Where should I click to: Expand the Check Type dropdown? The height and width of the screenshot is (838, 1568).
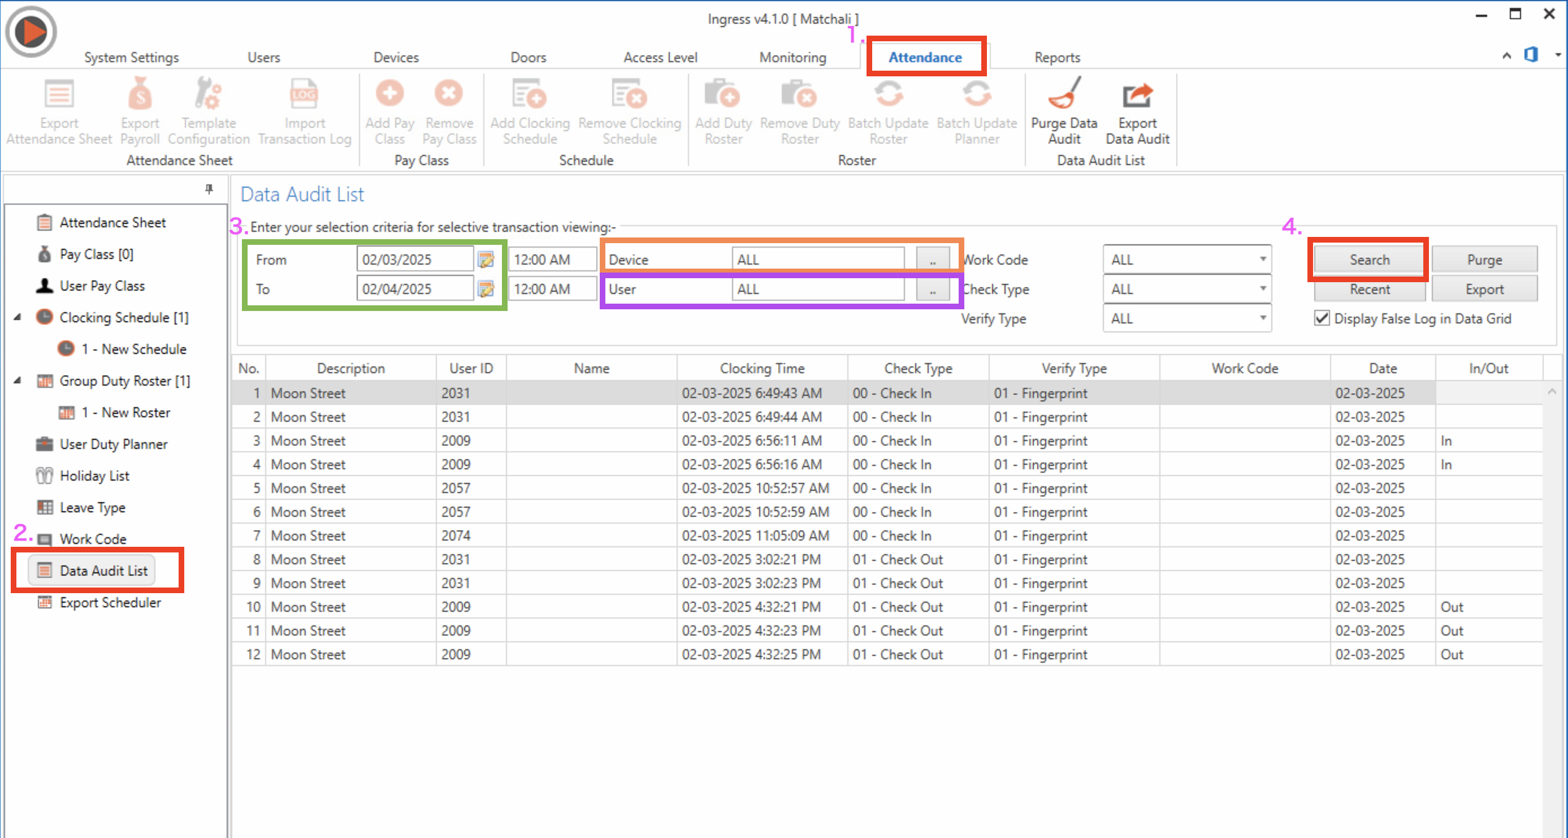[1263, 289]
